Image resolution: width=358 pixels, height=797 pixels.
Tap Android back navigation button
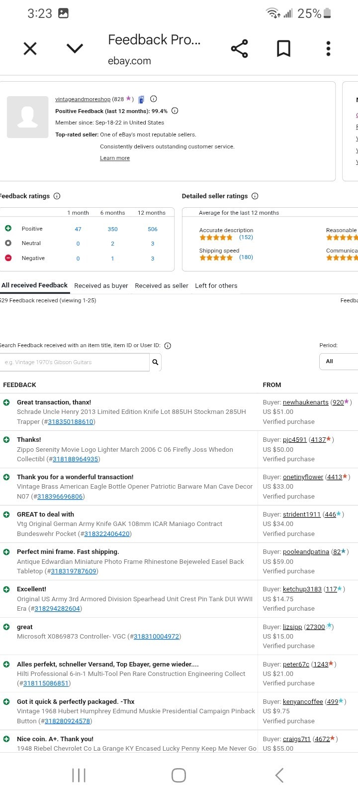pos(279,775)
